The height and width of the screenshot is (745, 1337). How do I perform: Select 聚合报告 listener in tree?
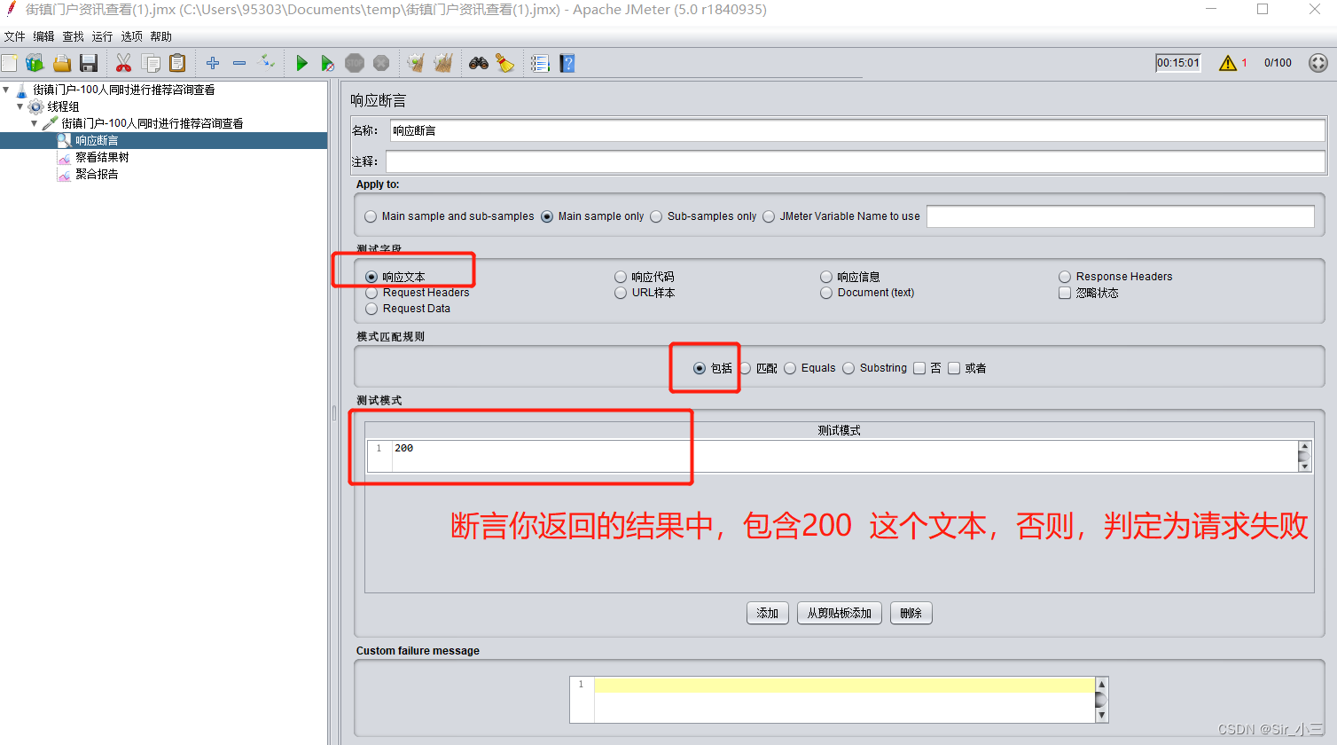click(97, 174)
